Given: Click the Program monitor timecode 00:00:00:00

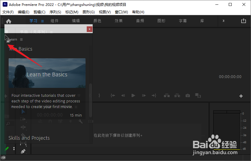Looking at the screenshot, I should point(230,77).
